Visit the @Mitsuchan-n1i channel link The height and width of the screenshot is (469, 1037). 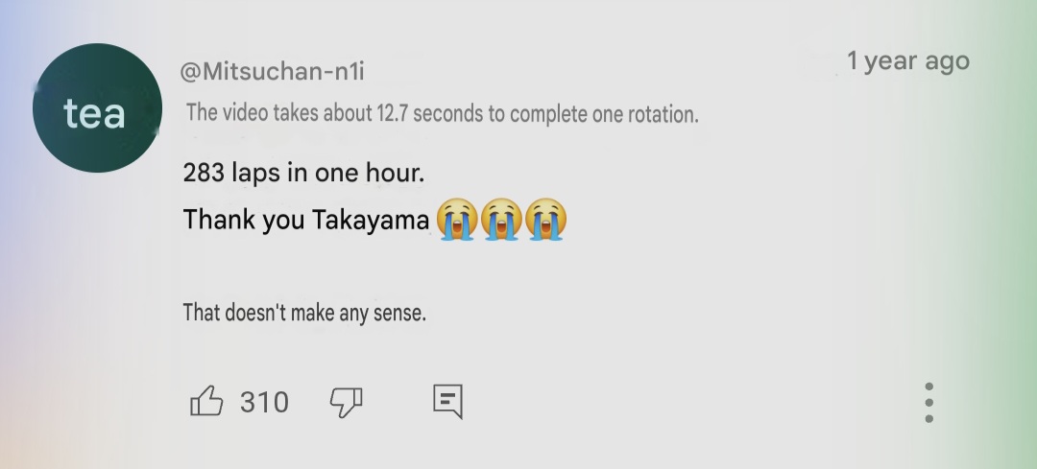[x=272, y=71]
